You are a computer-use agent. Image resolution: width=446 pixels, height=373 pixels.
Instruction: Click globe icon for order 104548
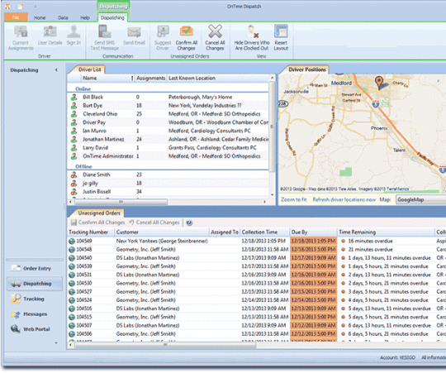pos(72,250)
